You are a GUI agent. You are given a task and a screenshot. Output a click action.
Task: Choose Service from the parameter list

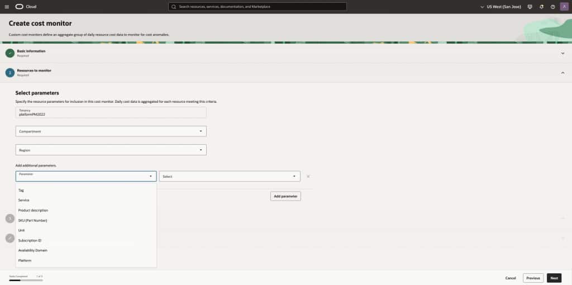(x=86, y=201)
